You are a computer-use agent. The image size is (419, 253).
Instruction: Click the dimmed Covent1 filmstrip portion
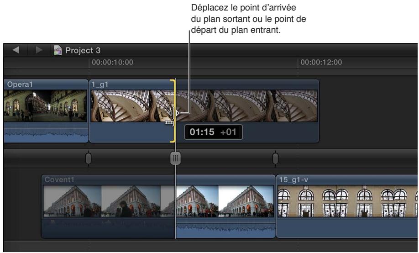[109, 201]
